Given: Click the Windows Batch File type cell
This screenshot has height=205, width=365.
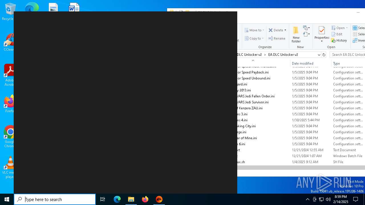Looking at the screenshot, I should coord(348,156).
